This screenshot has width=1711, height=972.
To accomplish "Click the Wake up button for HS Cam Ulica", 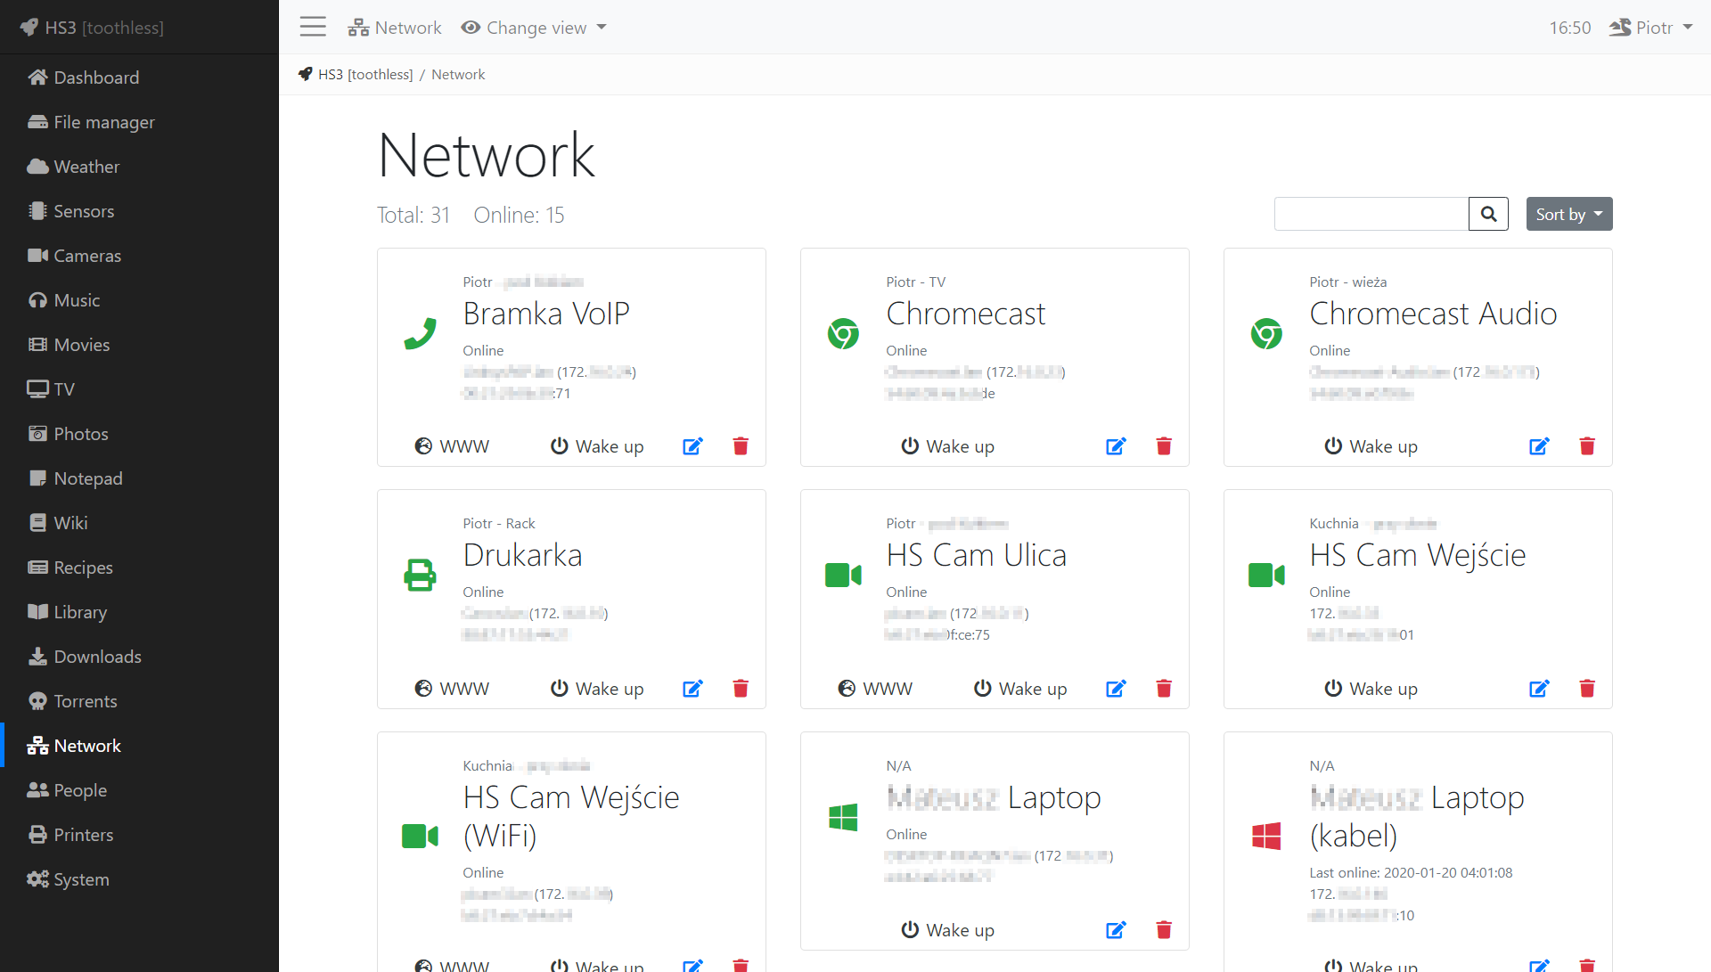I will coord(1020,689).
